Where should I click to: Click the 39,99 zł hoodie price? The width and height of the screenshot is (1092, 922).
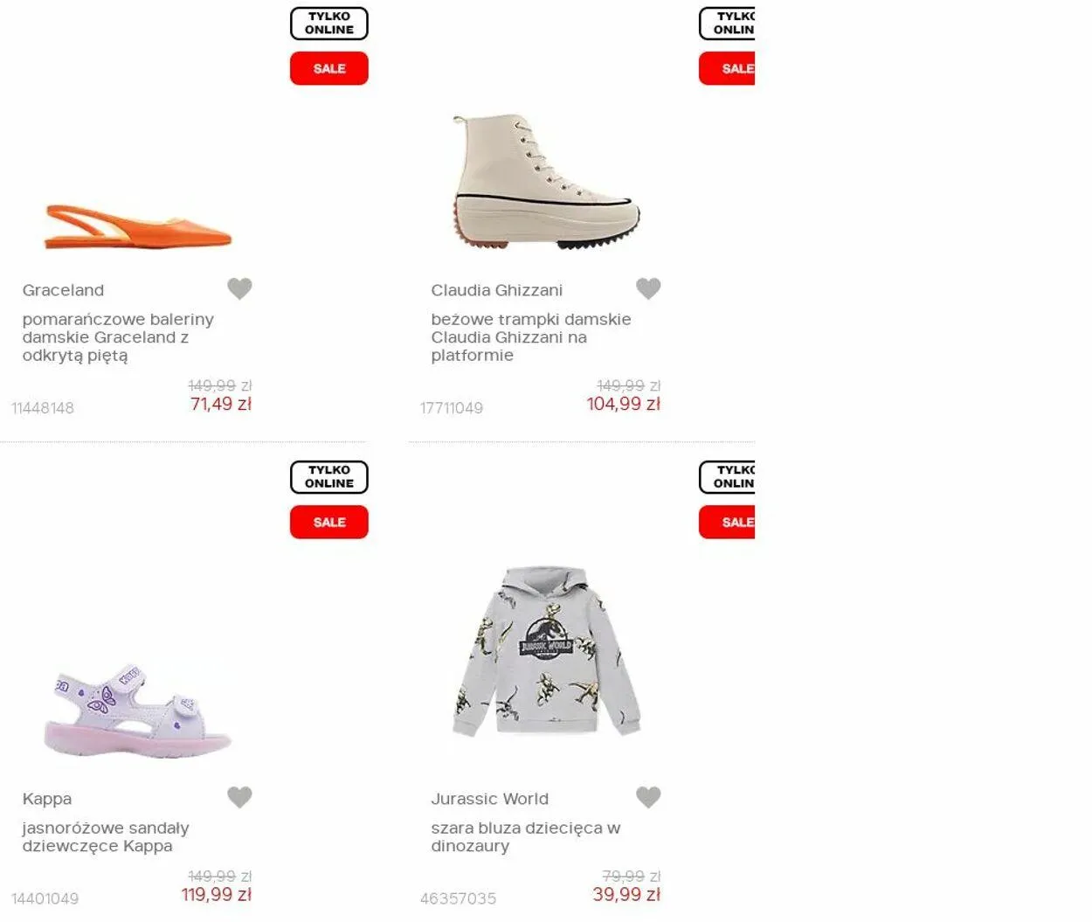(626, 895)
